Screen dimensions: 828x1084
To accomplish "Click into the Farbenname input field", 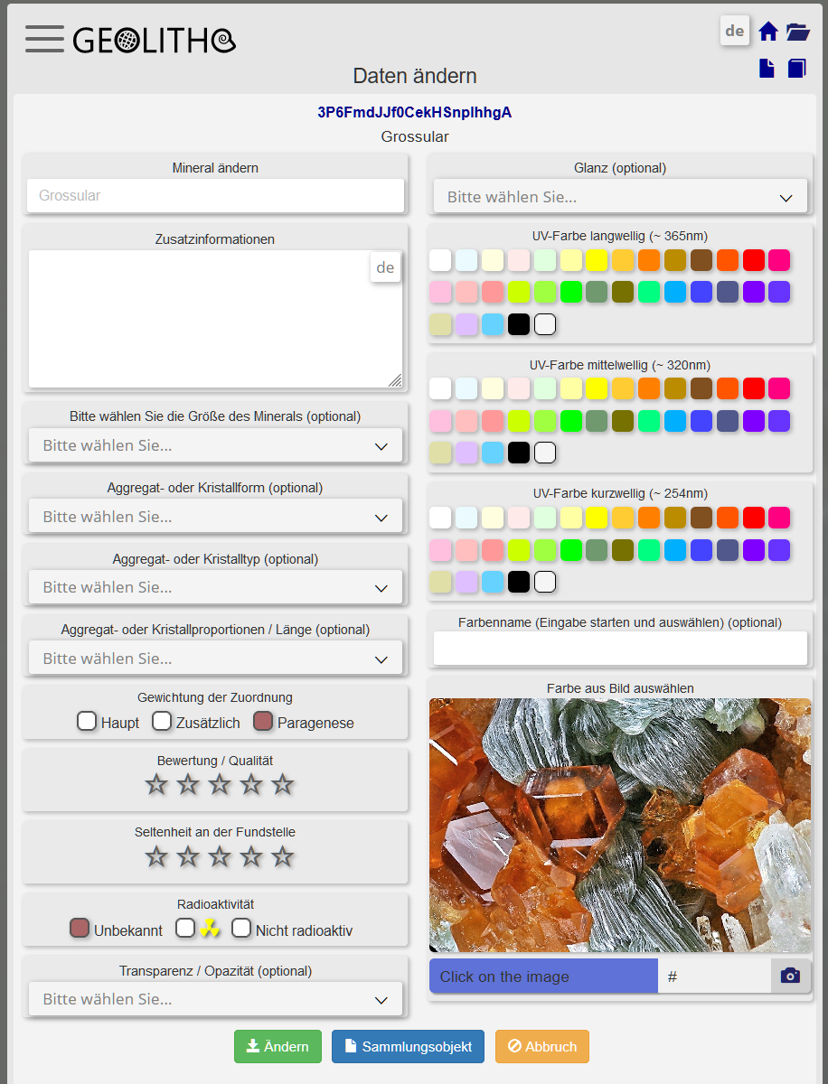I will (x=619, y=648).
